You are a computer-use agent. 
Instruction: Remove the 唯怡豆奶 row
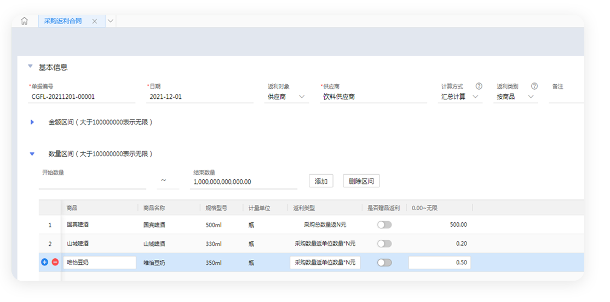55,262
